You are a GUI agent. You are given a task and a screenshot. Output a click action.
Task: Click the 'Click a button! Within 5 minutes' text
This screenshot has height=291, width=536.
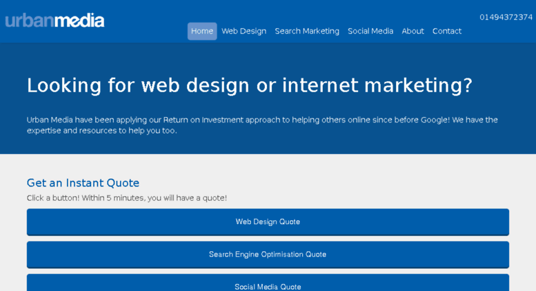127,198
